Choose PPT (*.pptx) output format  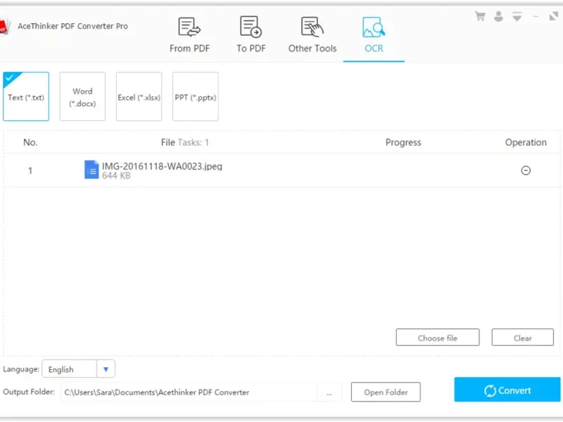tap(196, 96)
